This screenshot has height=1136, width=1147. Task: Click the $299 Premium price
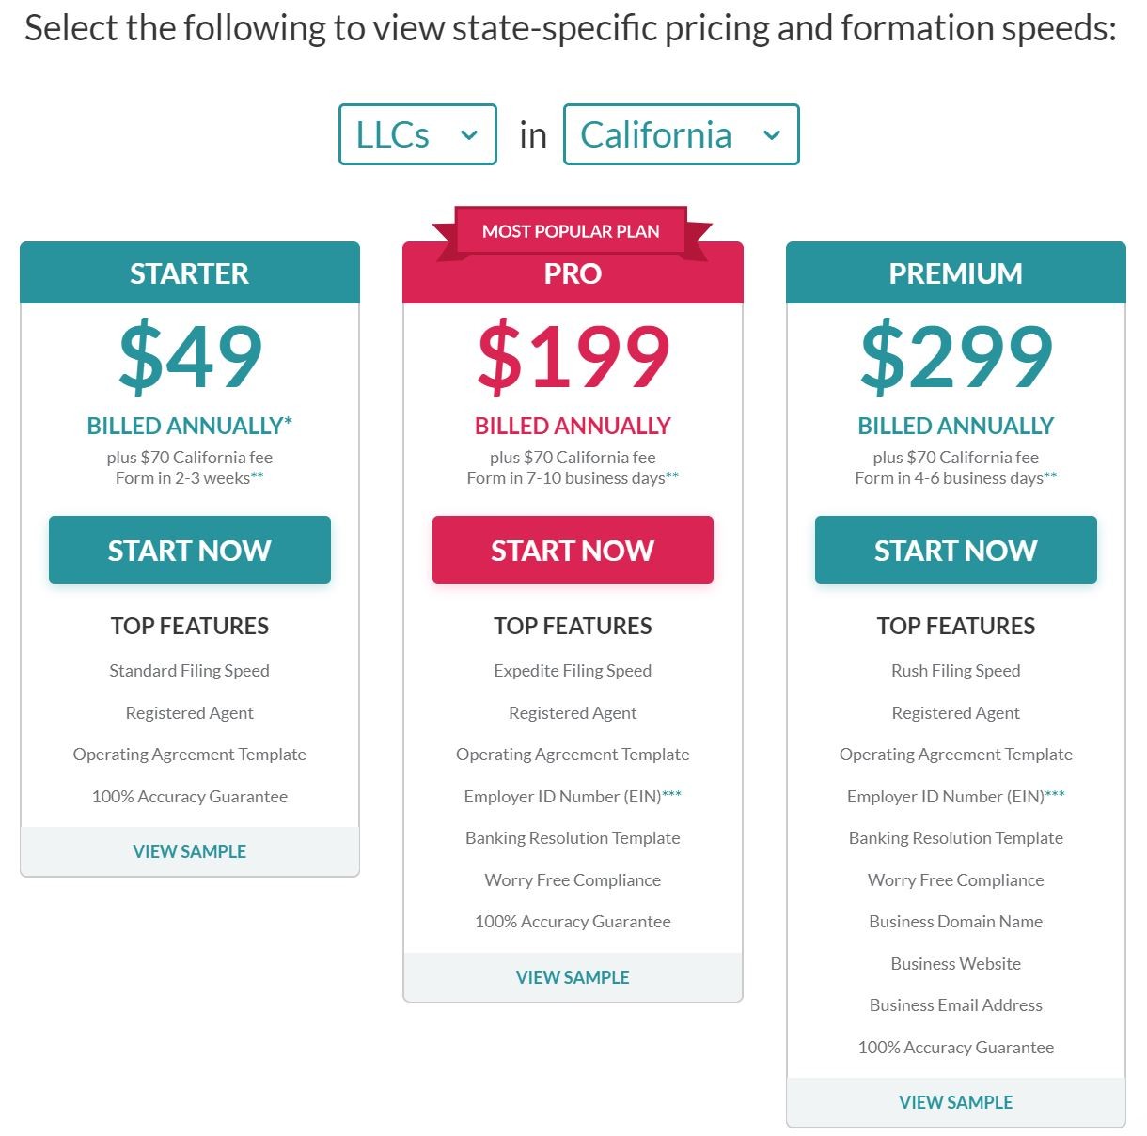(x=955, y=357)
